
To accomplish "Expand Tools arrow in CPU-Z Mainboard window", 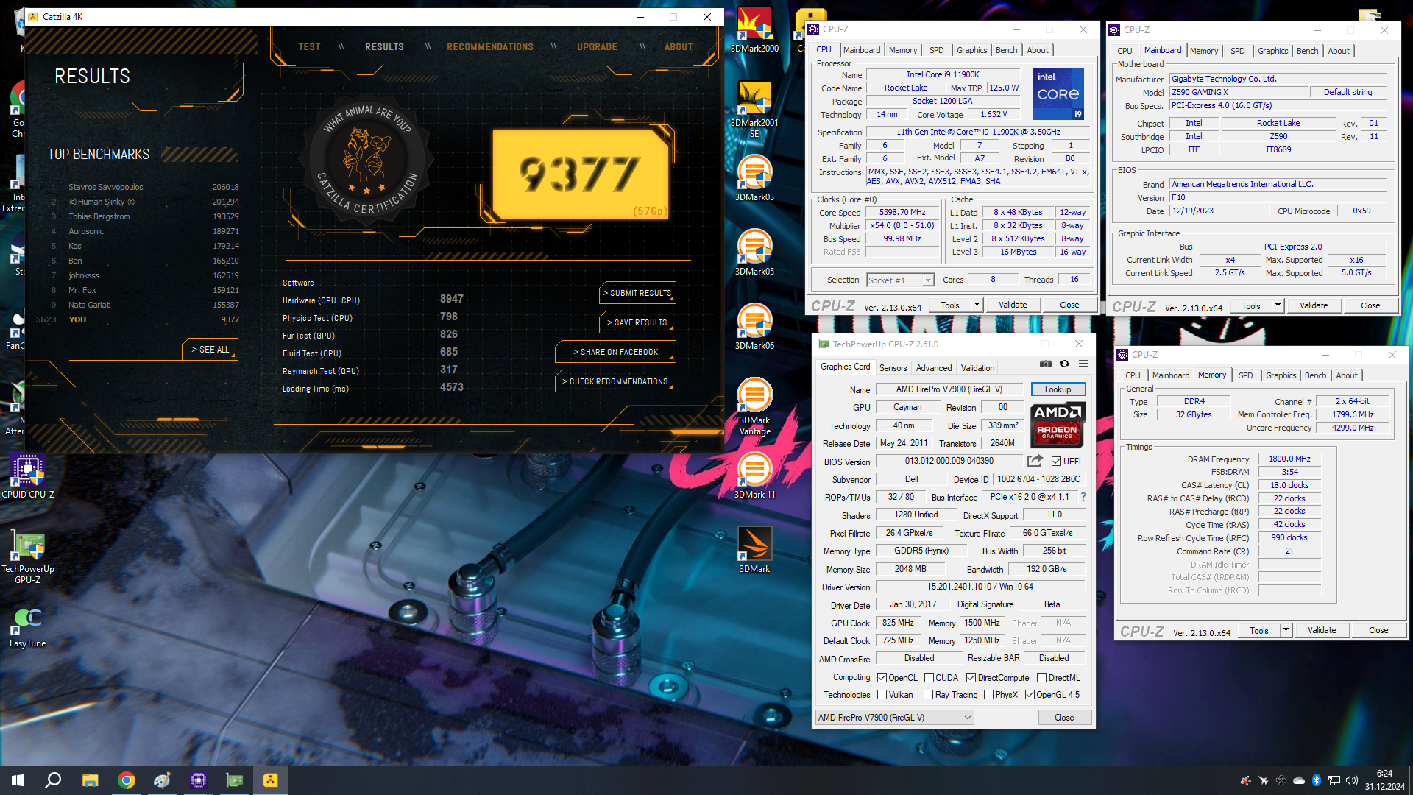I will [1278, 305].
